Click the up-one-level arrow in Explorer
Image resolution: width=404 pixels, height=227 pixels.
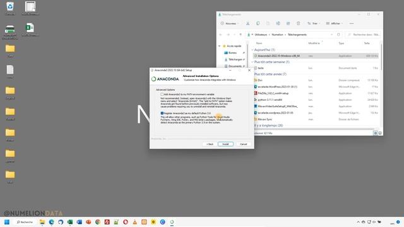(241, 35)
